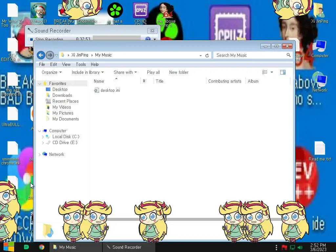Switch to My Music taskbar button
The width and height of the screenshot is (336, 252).
[x=76, y=247]
